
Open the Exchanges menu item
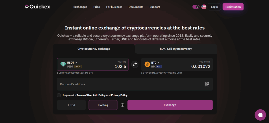pyautogui.click(x=80, y=7)
